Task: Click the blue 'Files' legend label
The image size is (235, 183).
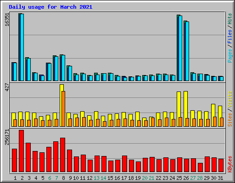Action: point(230,37)
